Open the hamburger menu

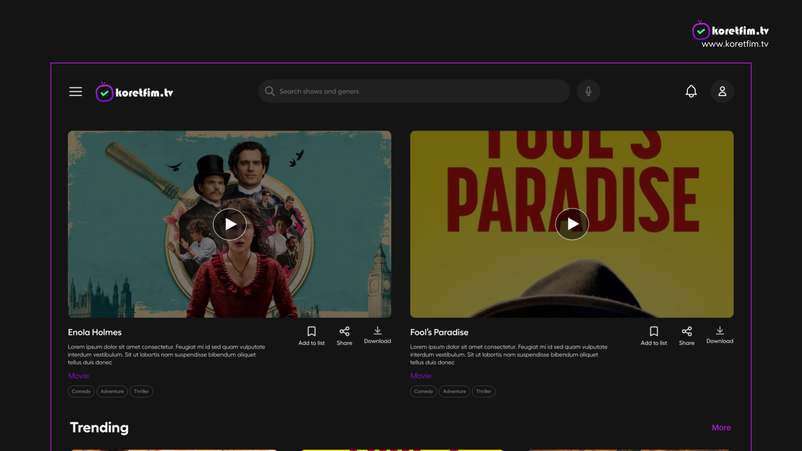[x=76, y=92]
